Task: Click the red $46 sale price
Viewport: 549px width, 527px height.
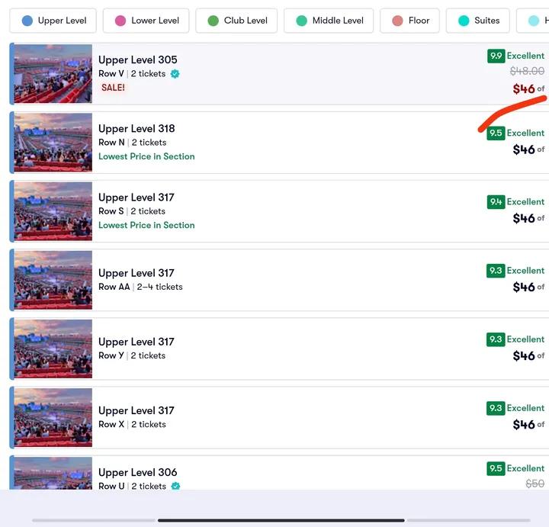Action: 524,89
